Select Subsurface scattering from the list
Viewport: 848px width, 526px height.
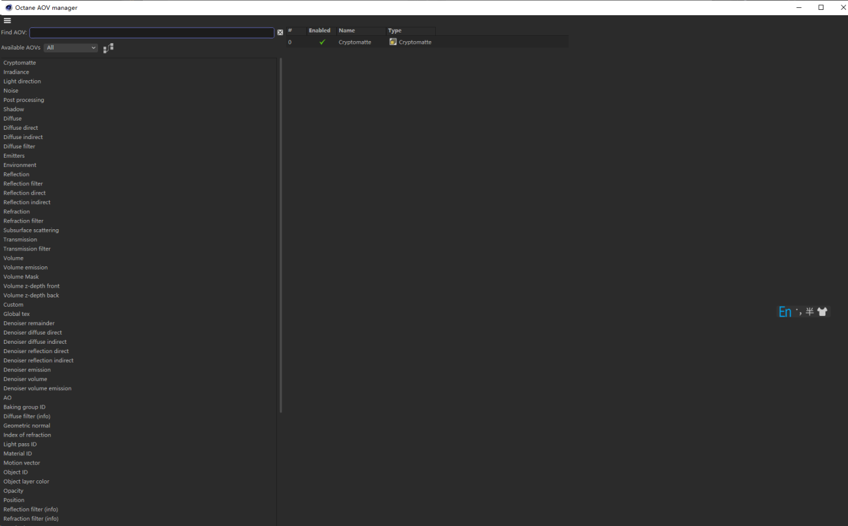[x=31, y=231]
